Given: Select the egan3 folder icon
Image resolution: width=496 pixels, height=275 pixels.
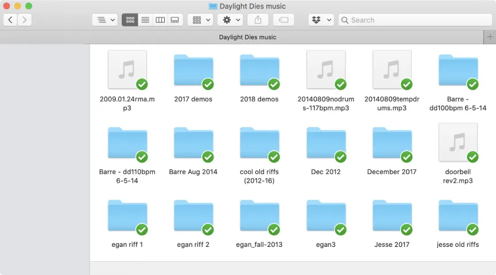Looking at the screenshot, I should 326,216.
